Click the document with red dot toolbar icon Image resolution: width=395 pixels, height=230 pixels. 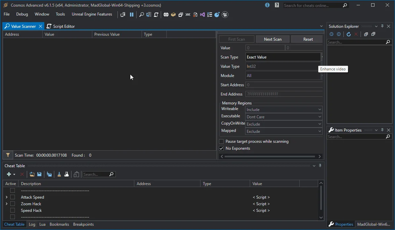[x=195, y=15]
